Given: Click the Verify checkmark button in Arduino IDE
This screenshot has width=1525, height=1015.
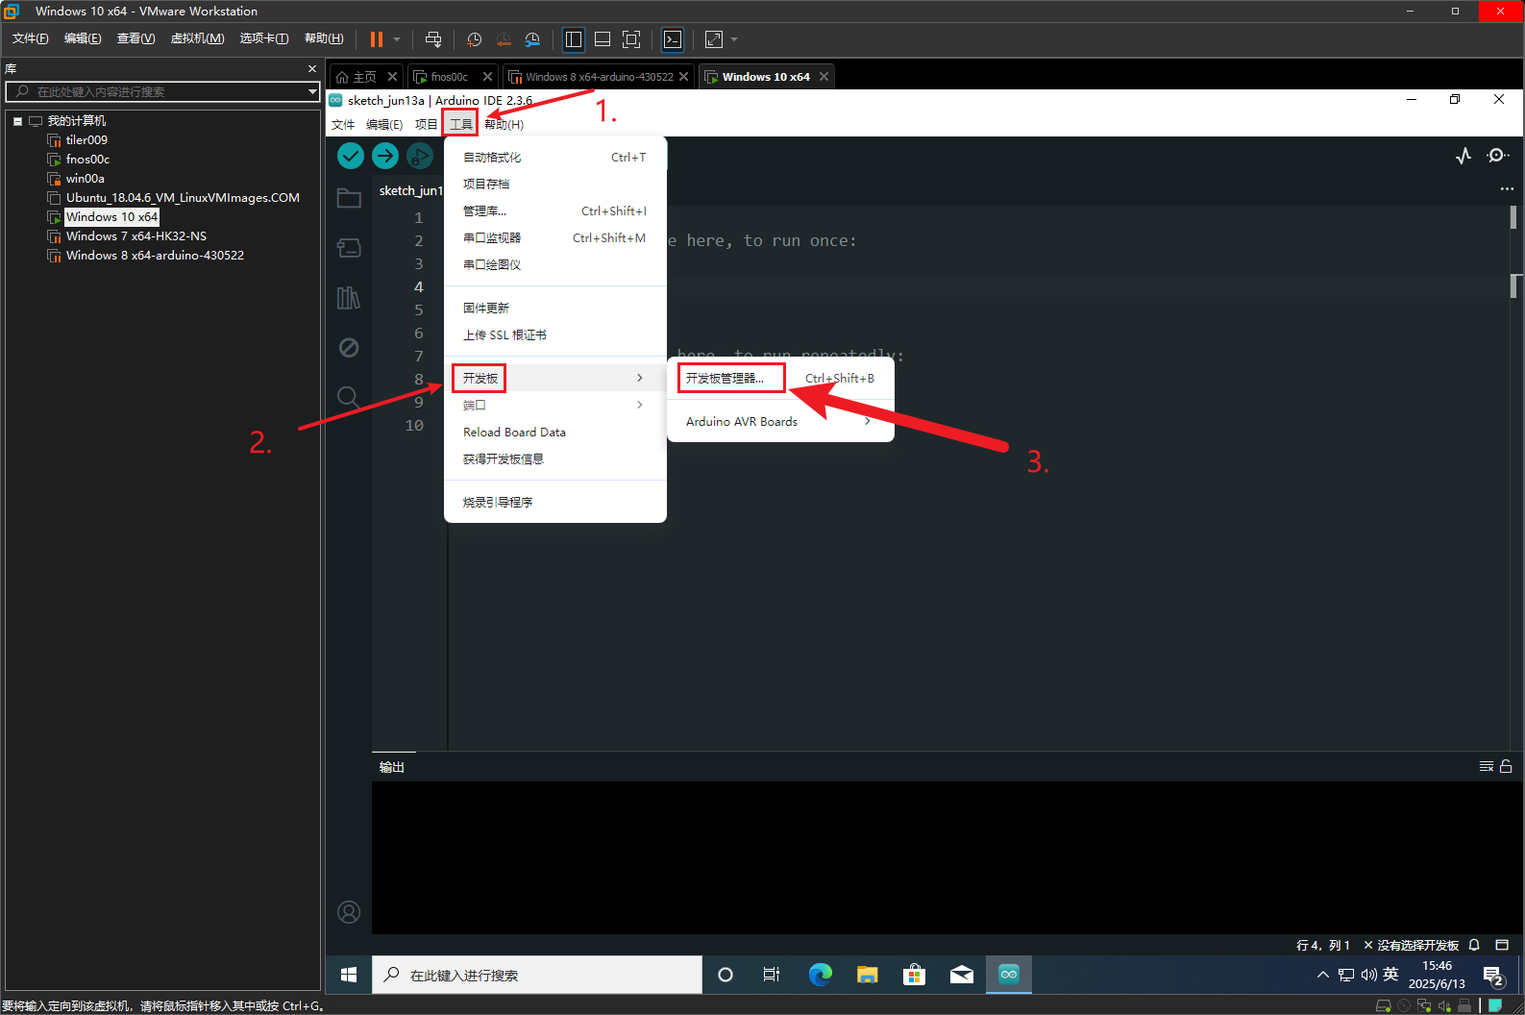Looking at the screenshot, I should [x=351, y=155].
